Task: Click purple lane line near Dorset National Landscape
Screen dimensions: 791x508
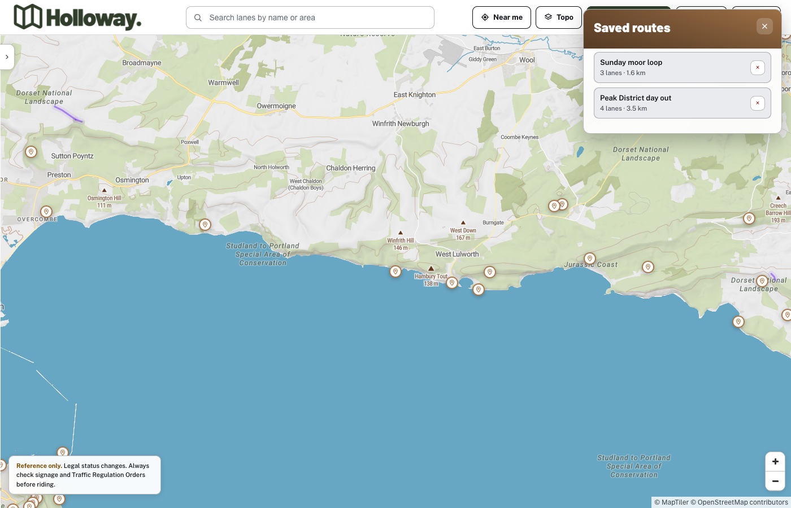Action: click(x=68, y=114)
